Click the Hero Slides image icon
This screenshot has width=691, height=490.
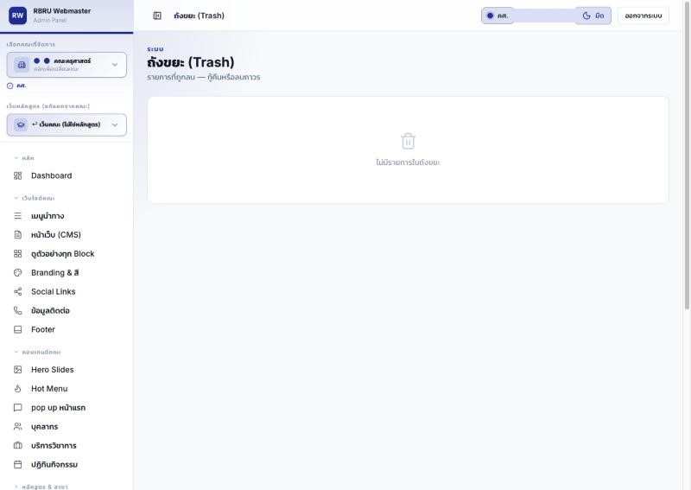coord(17,370)
